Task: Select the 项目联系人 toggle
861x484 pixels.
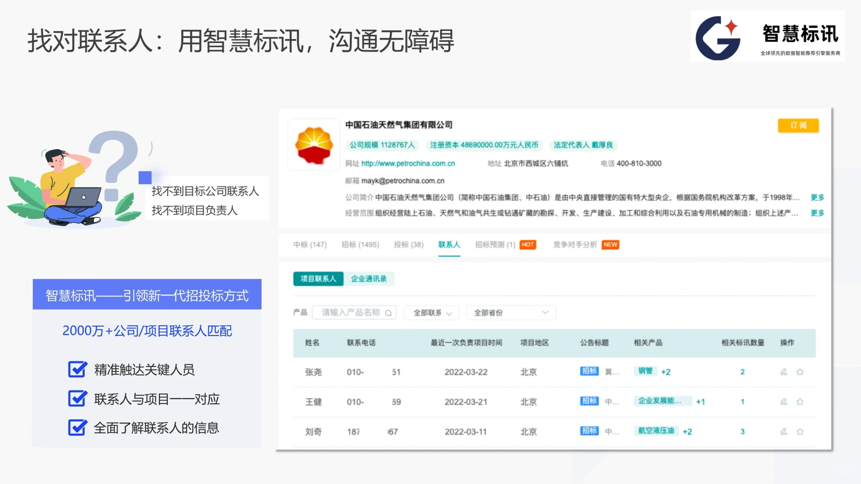Action: coord(318,278)
